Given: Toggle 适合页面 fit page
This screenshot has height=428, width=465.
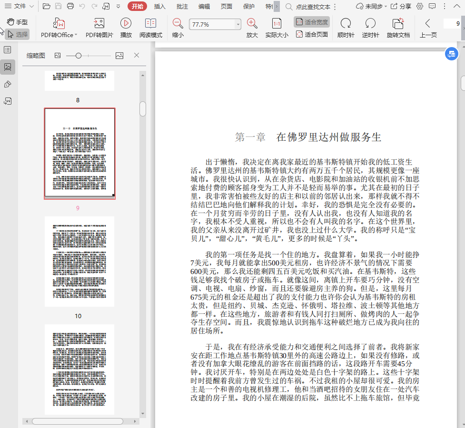Looking at the screenshot, I should [312, 34].
